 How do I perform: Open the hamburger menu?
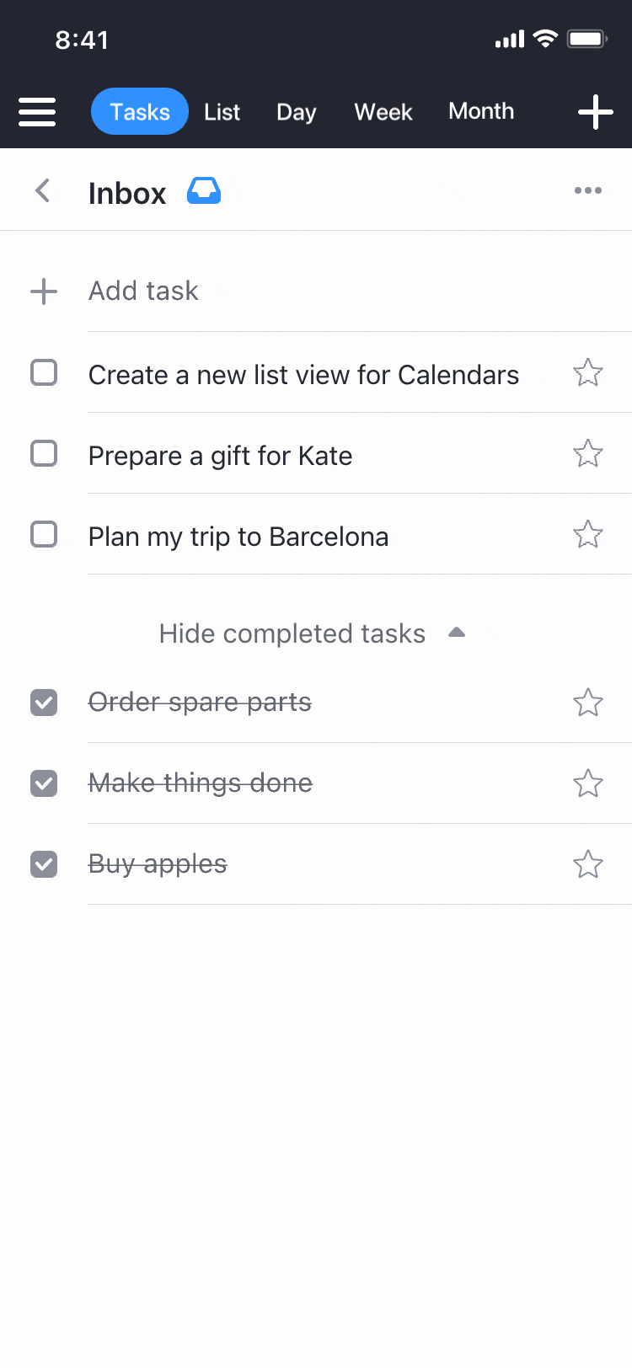37,112
